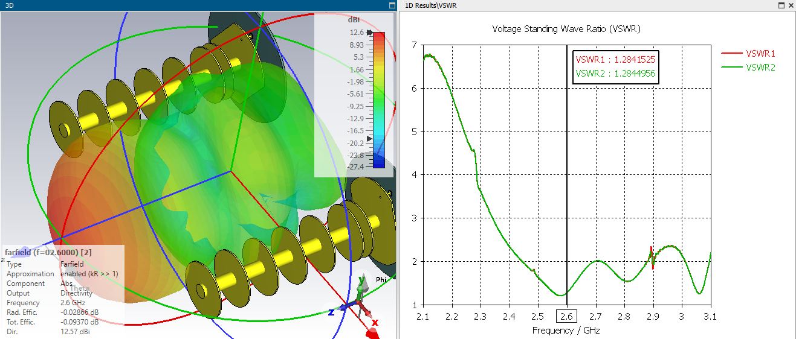Click the Directivity output value
Screen dimensions: 796x339
tap(77, 293)
